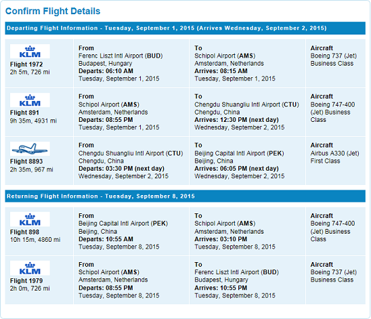Click the airplane icon for Flight 8893
The height and width of the screenshot is (319, 371).
pos(30,149)
